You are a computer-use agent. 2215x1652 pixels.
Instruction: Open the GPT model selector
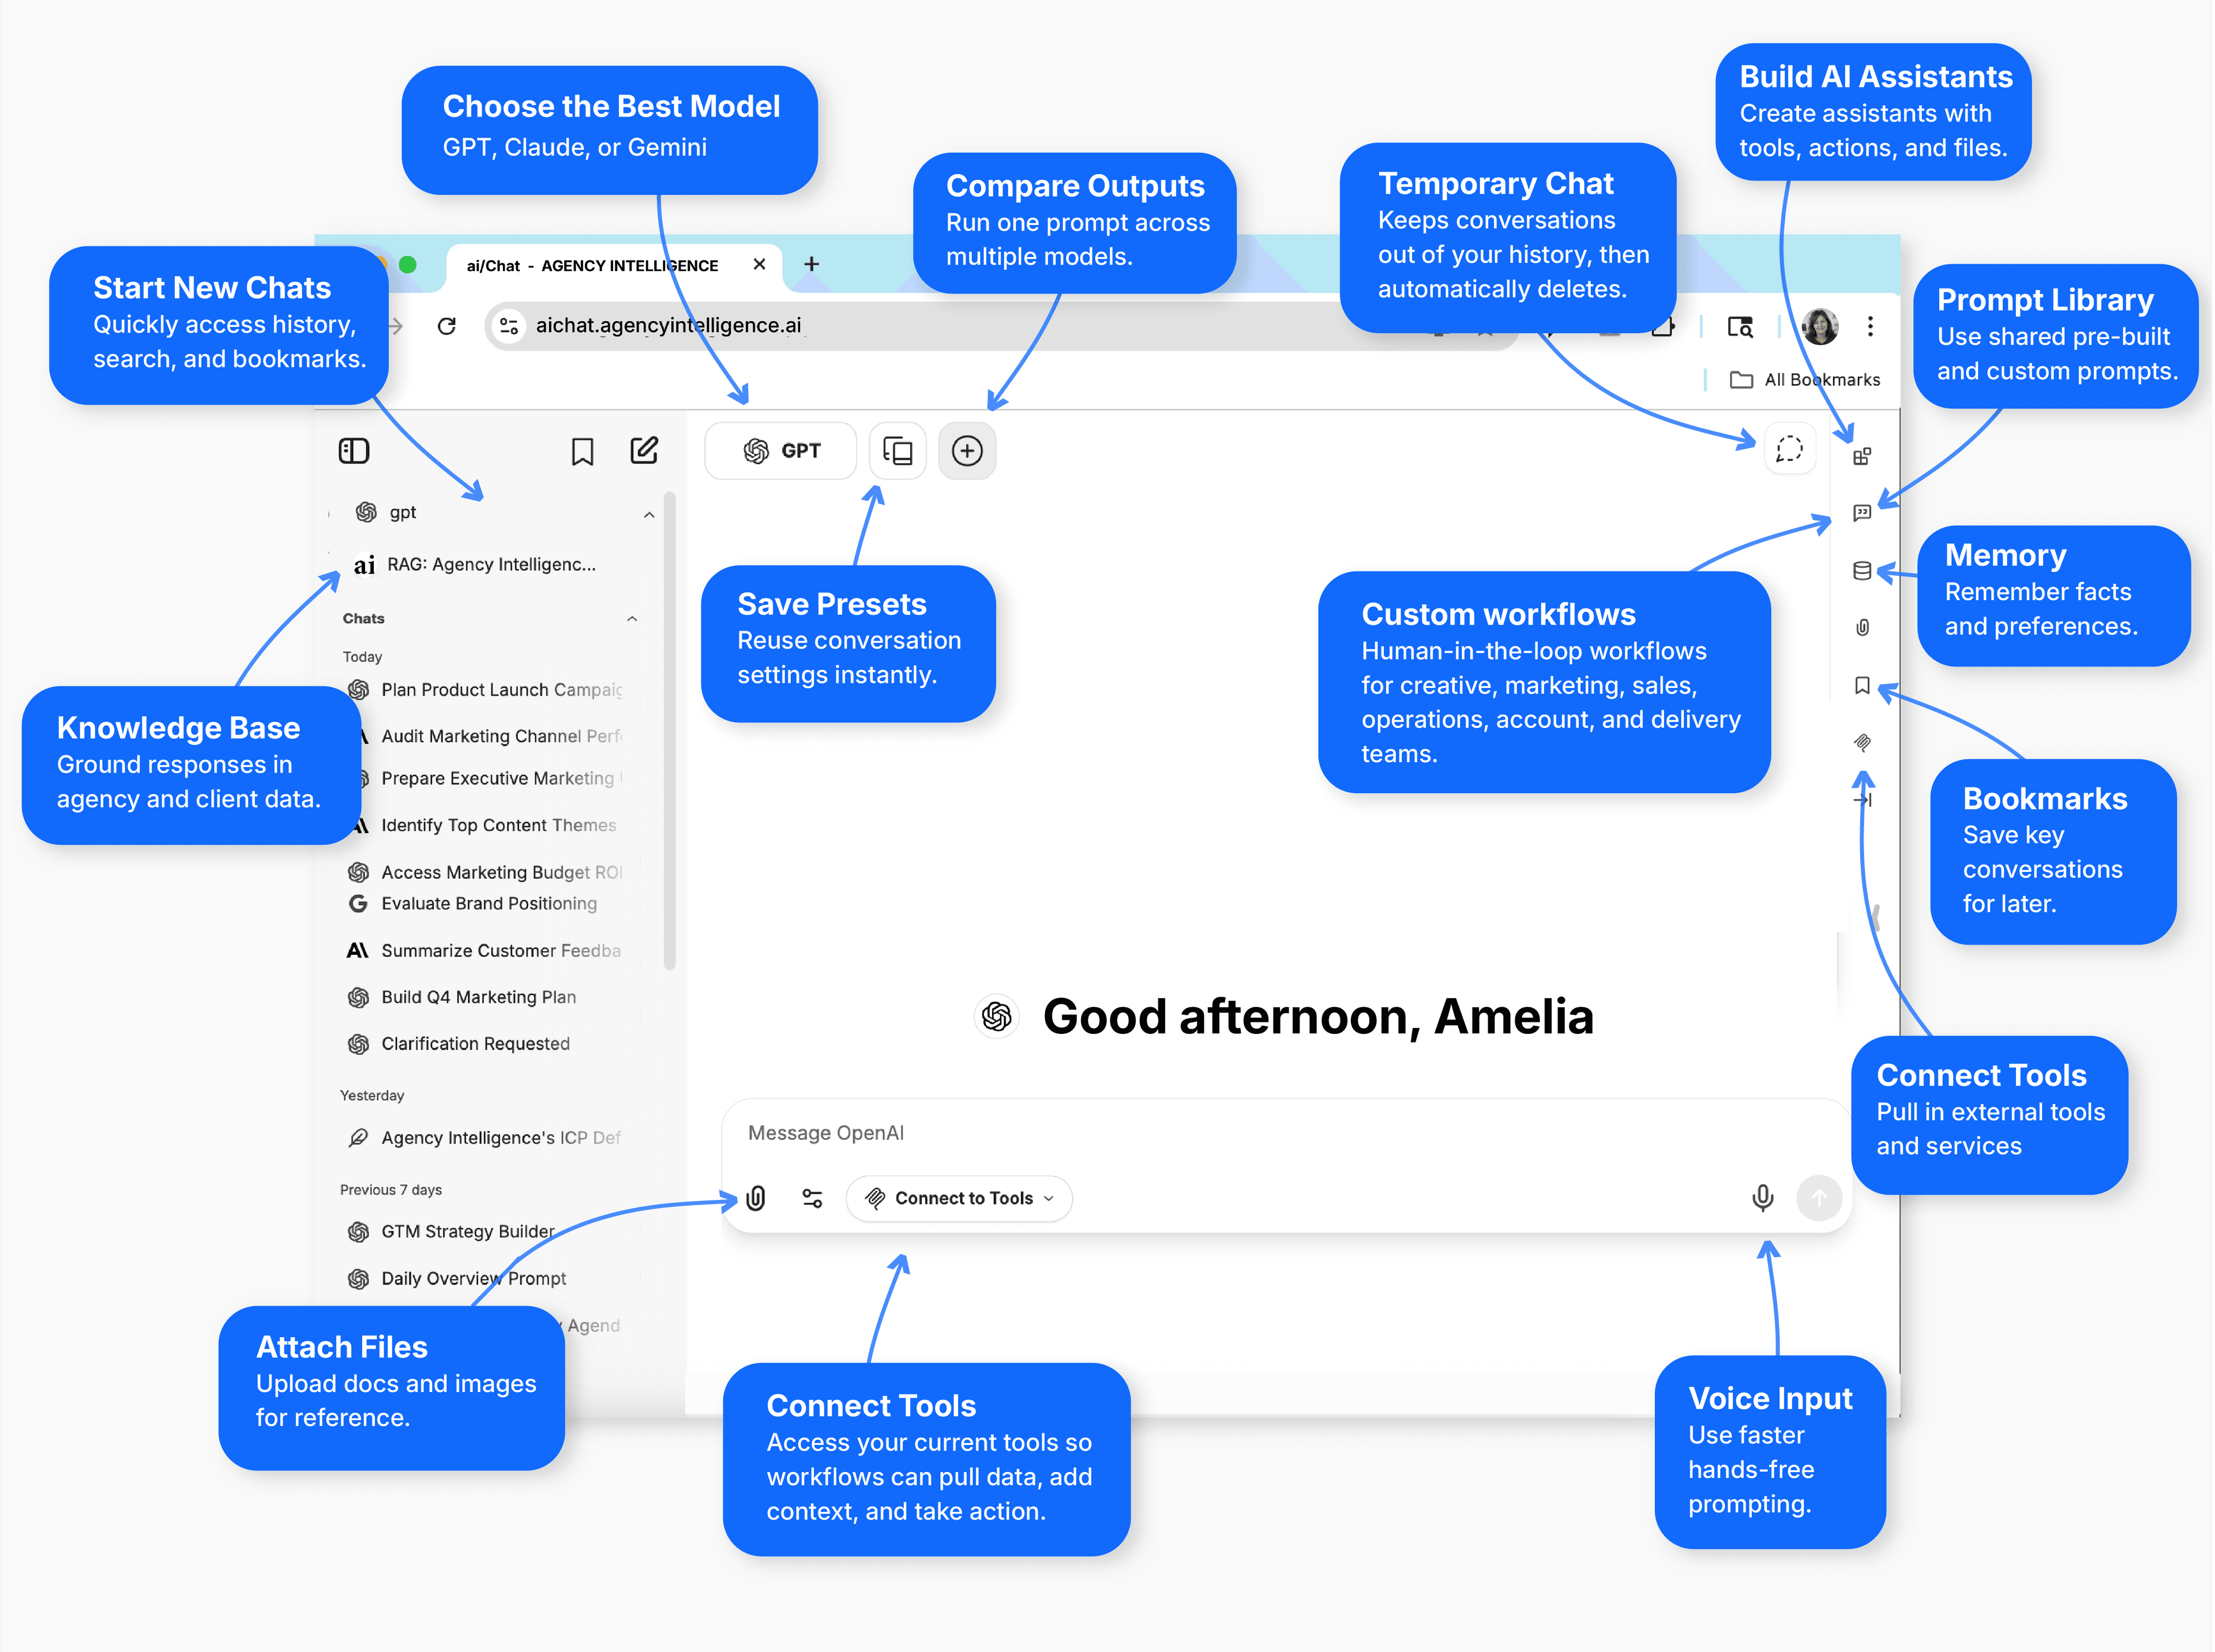[x=782, y=451]
